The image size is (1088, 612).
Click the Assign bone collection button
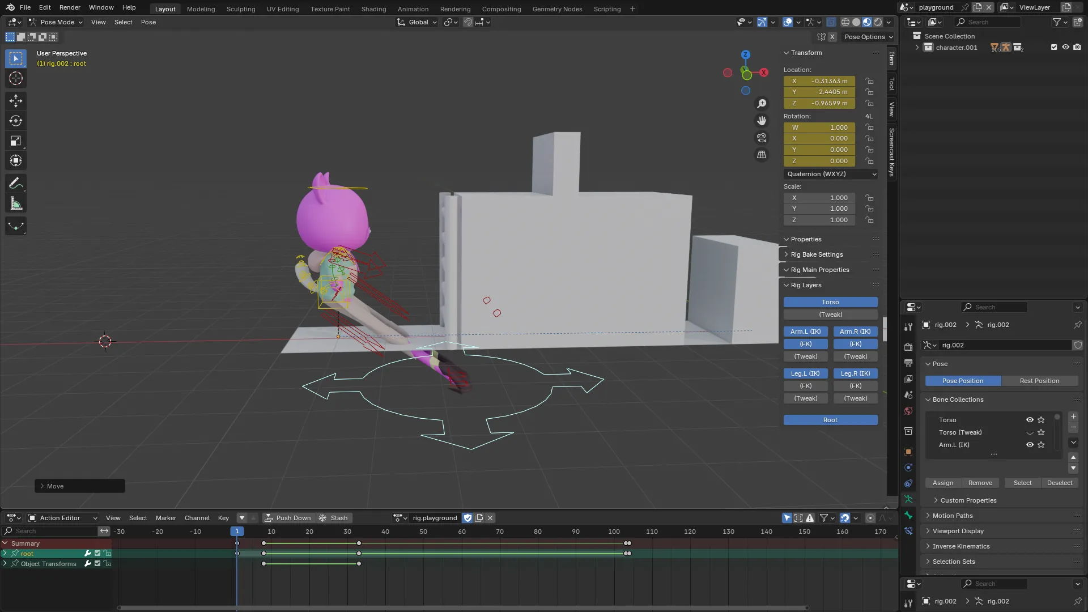(x=943, y=483)
